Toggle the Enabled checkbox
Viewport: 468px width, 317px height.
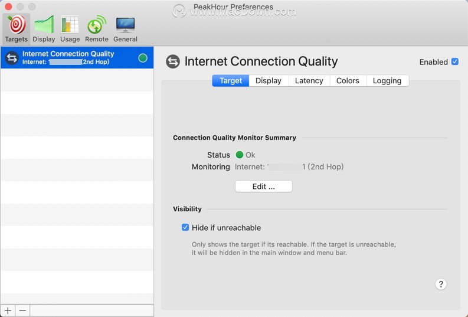454,61
